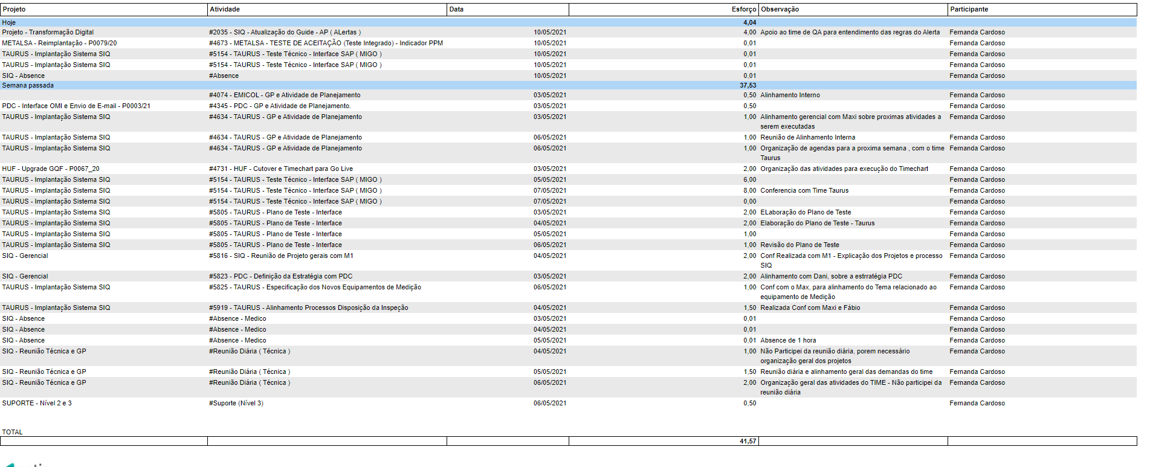
Task: Select the Esforço column header
Action: tap(664, 10)
